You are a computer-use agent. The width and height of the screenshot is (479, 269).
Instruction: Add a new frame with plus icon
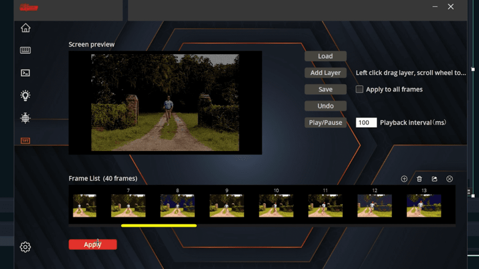404,179
